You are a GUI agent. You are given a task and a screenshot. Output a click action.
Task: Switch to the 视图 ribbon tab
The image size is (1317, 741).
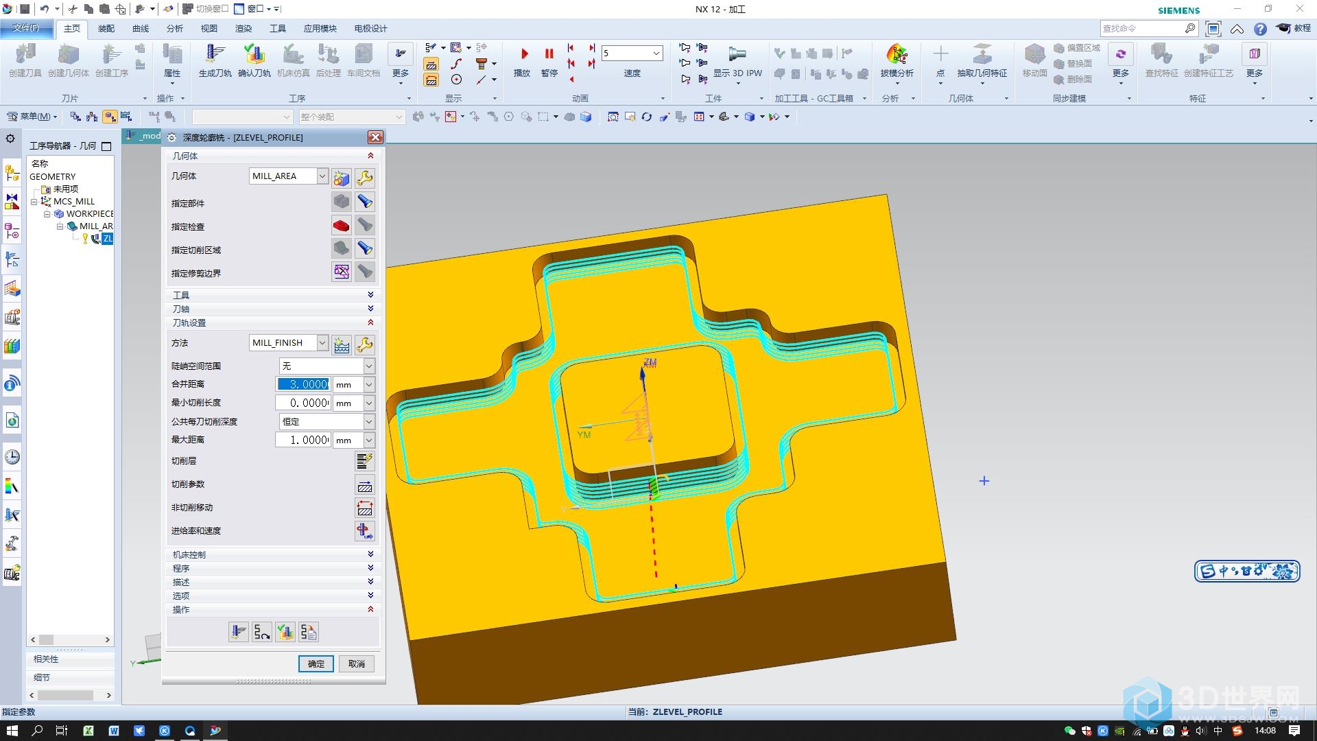(209, 29)
